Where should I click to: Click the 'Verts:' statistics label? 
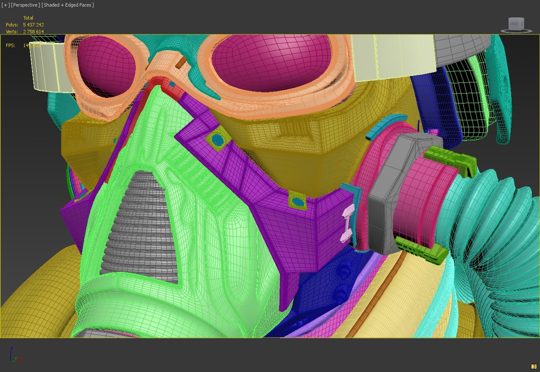coord(12,31)
